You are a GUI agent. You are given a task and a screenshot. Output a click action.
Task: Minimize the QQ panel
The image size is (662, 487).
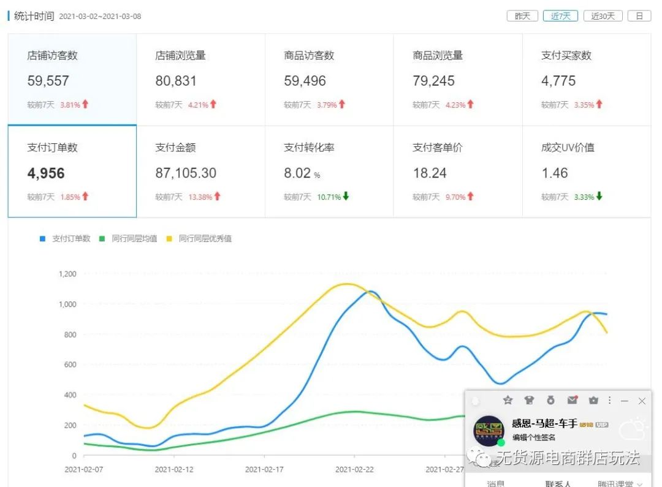[625, 401]
